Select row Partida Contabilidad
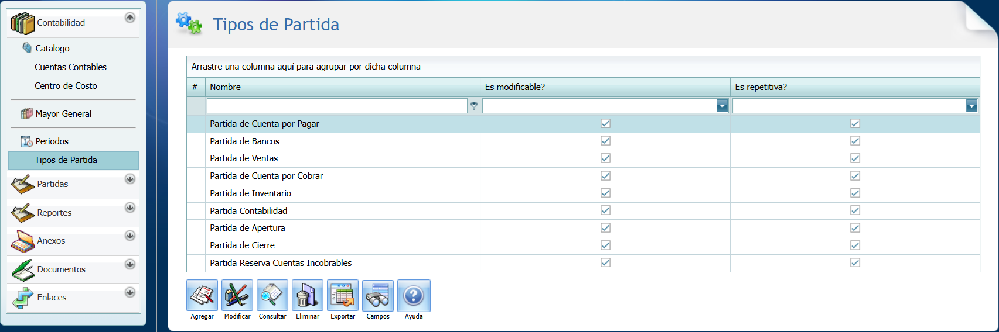Screen dimensions: 999x332 point(583,210)
